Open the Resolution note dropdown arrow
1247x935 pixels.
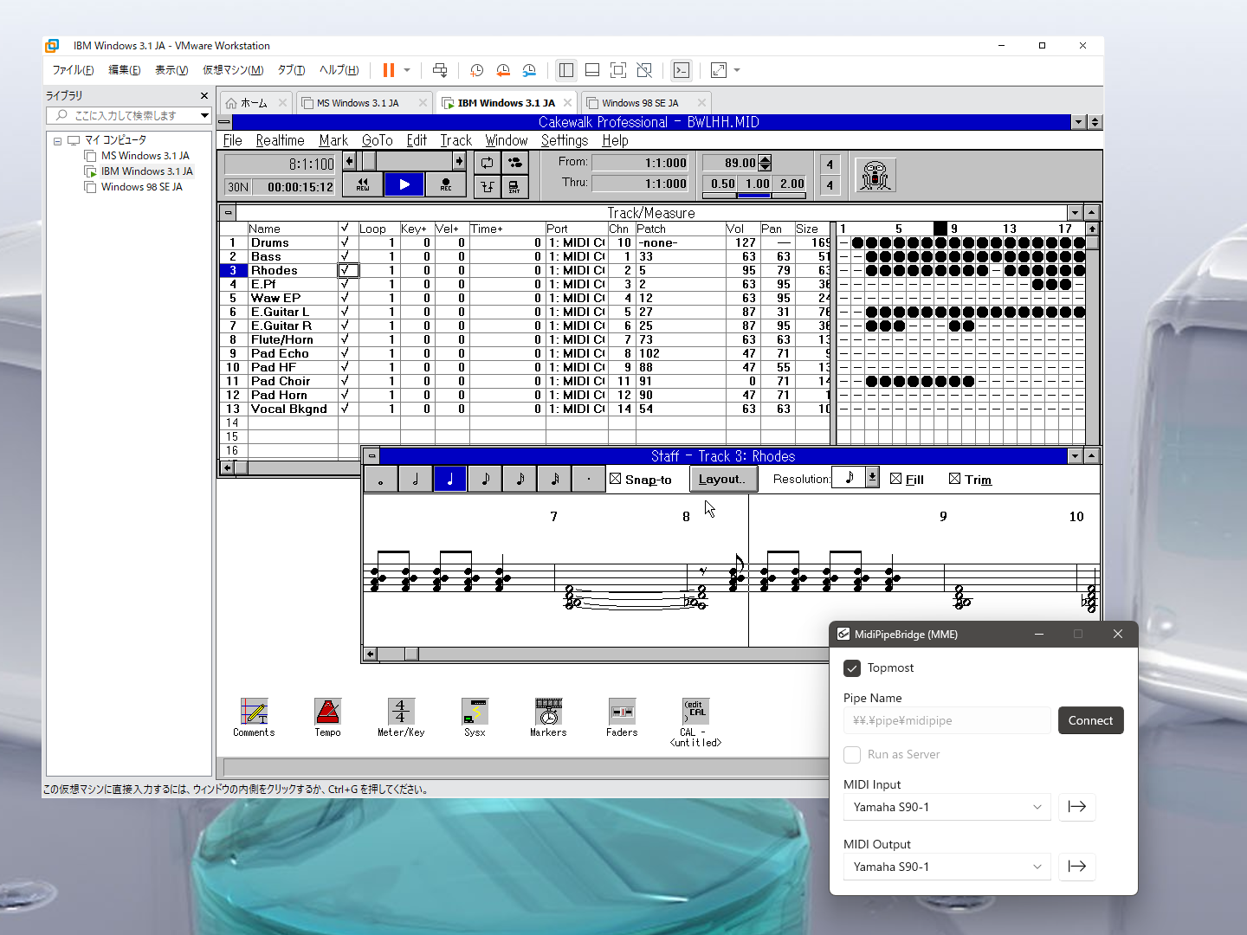coord(872,478)
